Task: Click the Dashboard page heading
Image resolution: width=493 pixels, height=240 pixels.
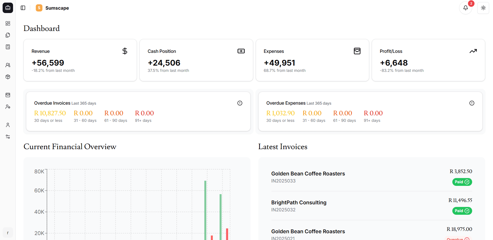Action: pos(42,28)
